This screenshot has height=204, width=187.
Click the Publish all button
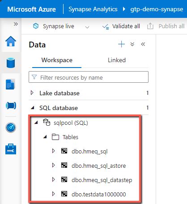[x=166, y=26]
